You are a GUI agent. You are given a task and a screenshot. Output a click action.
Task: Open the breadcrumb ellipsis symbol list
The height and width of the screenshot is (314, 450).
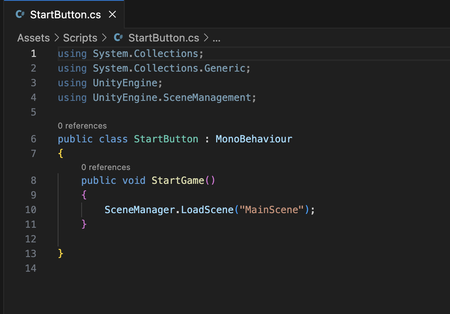pyautogui.click(x=216, y=39)
